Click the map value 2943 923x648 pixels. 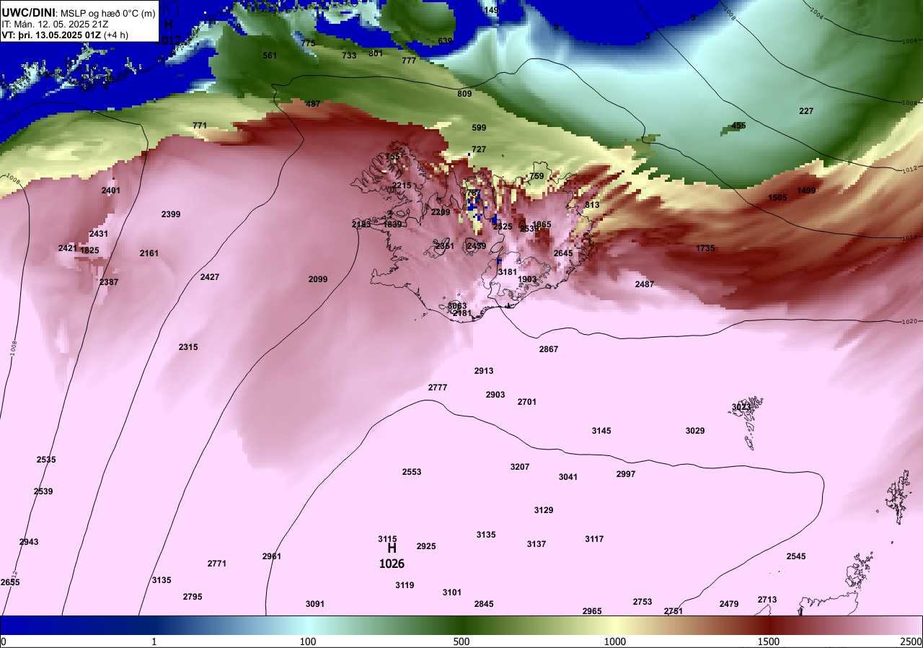point(29,542)
